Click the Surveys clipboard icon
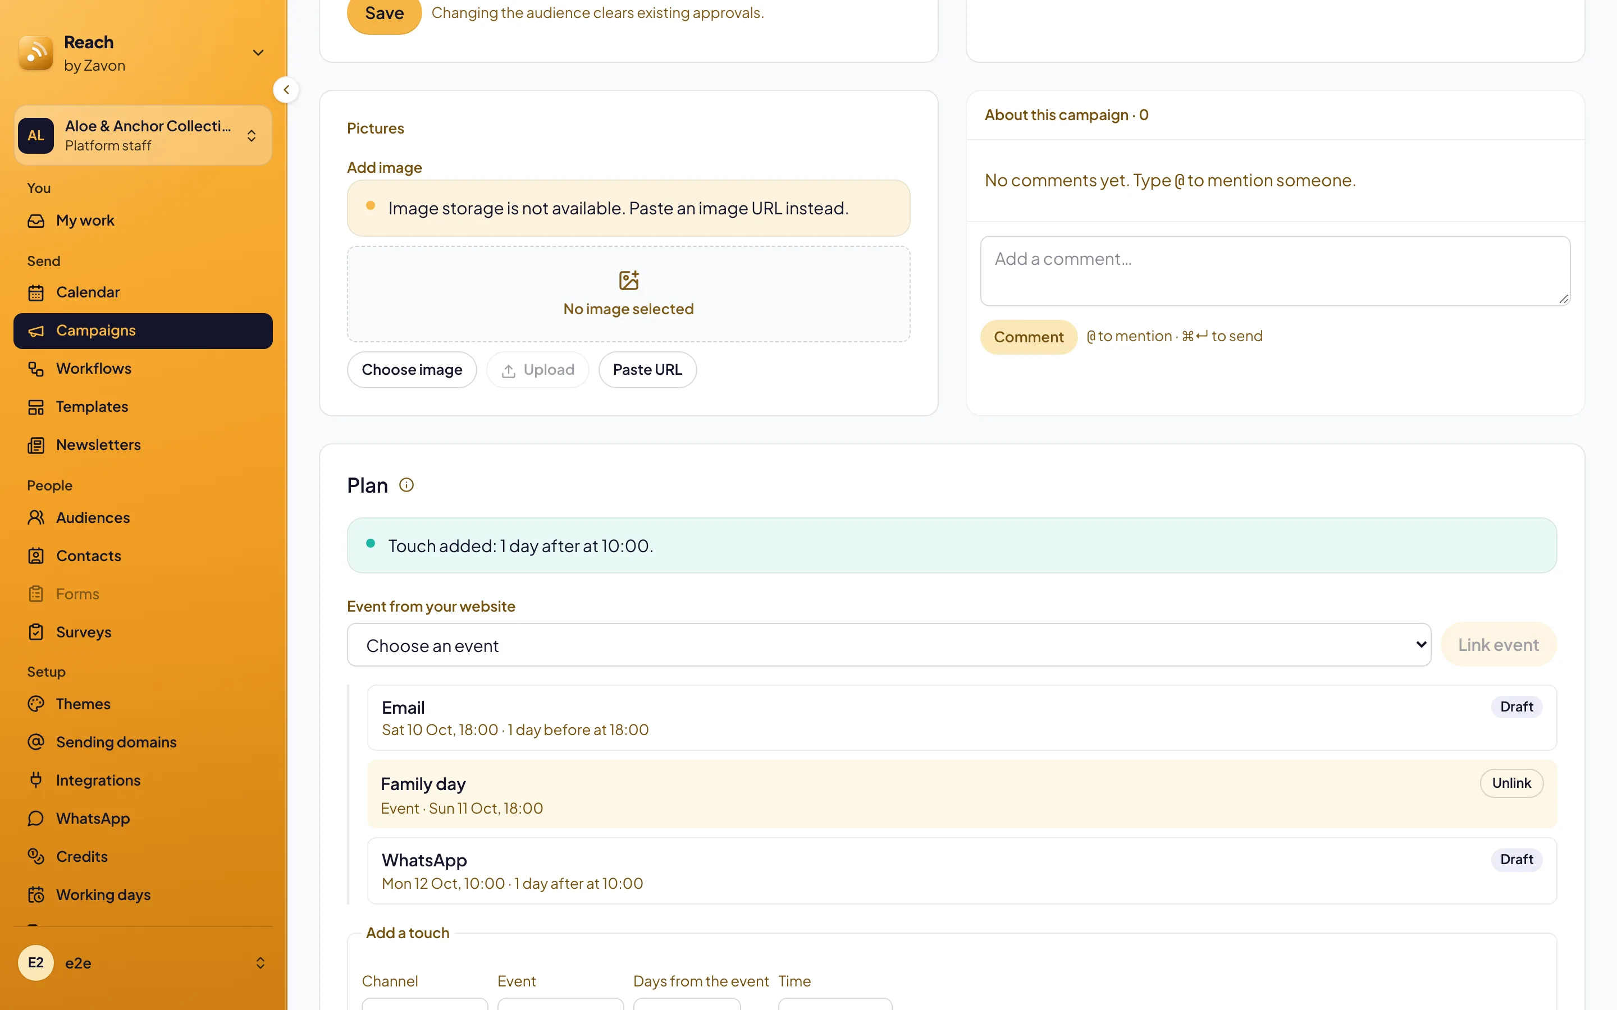This screenshot has width=1617, height=1010. pos(36,632)
